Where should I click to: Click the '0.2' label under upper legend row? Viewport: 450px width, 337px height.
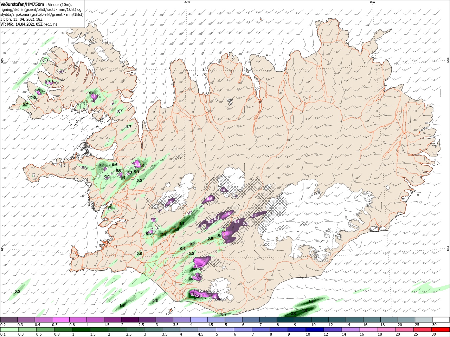pos(3,325)
